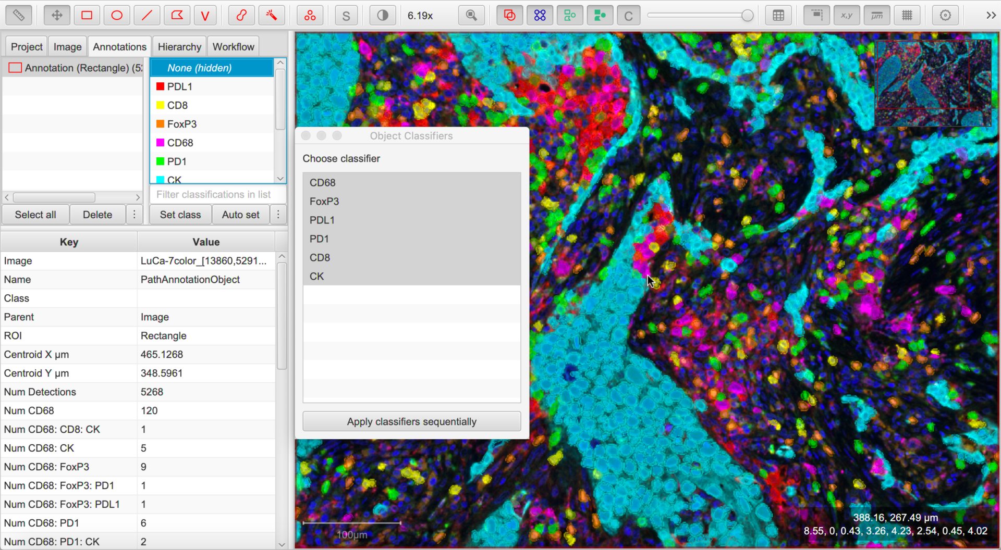Click Filter classifications in list field
This screenshot has width=1001, height=550.
218,194
